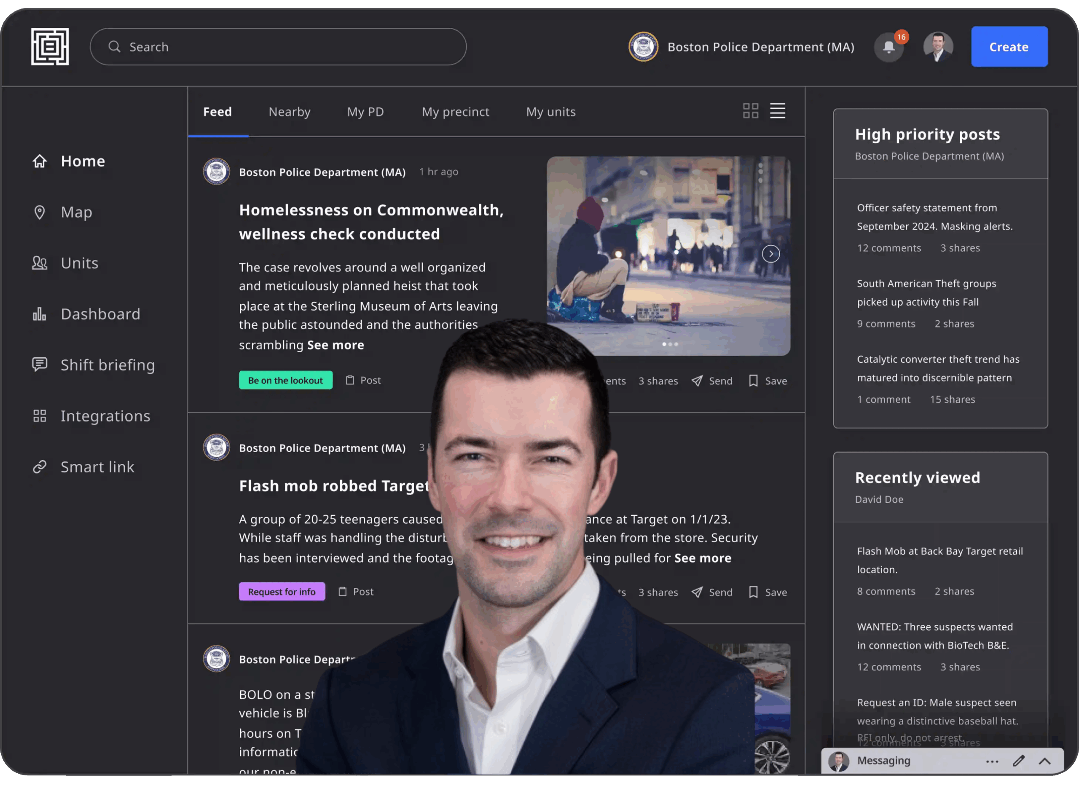Select the My units tab
This screenshot has width=1079, height=788.
click(551, 112)
